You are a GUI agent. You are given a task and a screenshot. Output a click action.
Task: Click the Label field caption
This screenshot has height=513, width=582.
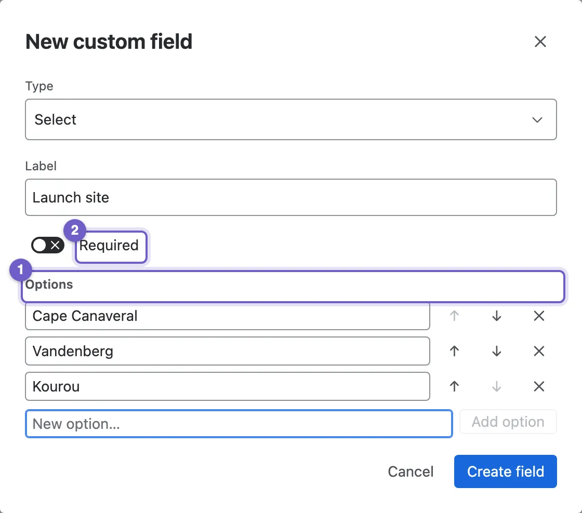[41, 166]
